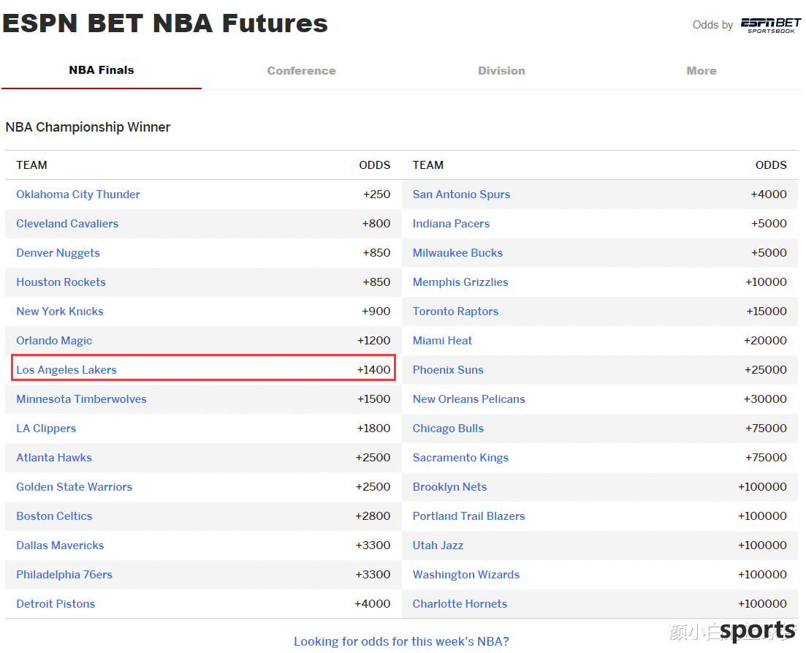
Task: Click the +4000 odds for Detroit Pistons
Action: tap(373, 604)
